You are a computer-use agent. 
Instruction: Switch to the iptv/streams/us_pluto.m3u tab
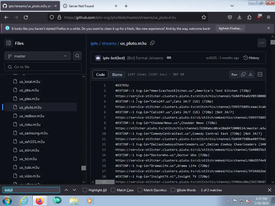point(30,6)
